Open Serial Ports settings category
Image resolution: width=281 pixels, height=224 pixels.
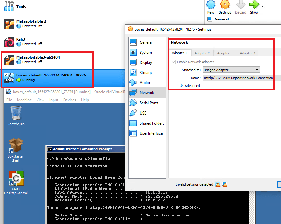point(147,103)
